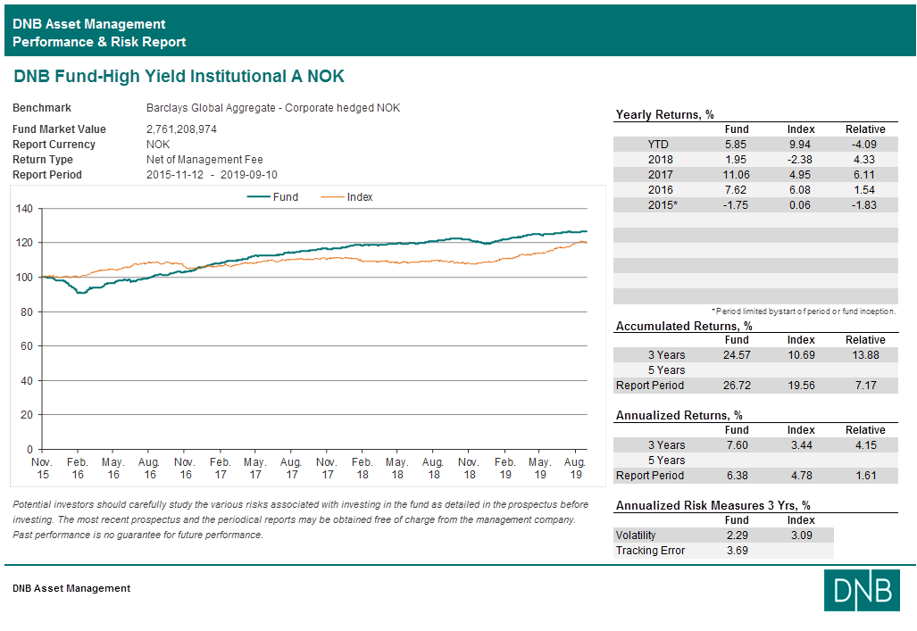The height and width of the screenshot is (631, 917).
Task: Select the "Net of Management Fee" value
Action: point(204,160)
